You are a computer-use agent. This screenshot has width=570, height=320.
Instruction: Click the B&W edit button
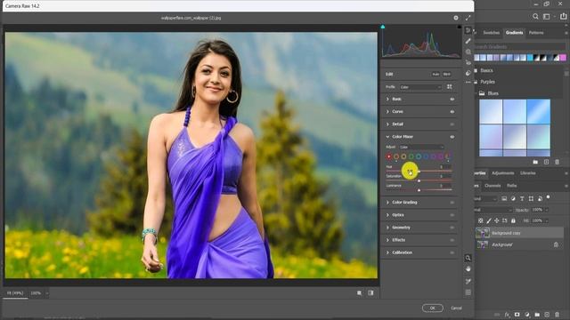coord(447,74)
